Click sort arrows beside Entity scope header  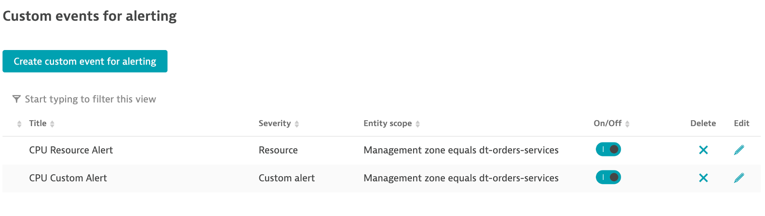click(x=418, y=124)
